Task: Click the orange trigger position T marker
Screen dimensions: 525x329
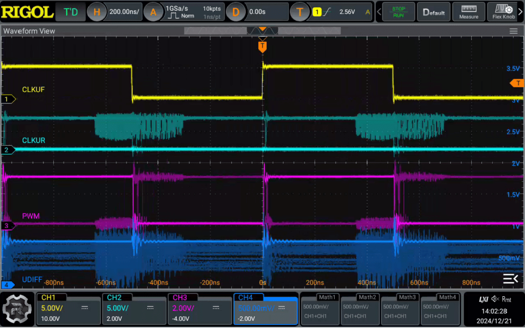Action: click(x=262, y=47)
